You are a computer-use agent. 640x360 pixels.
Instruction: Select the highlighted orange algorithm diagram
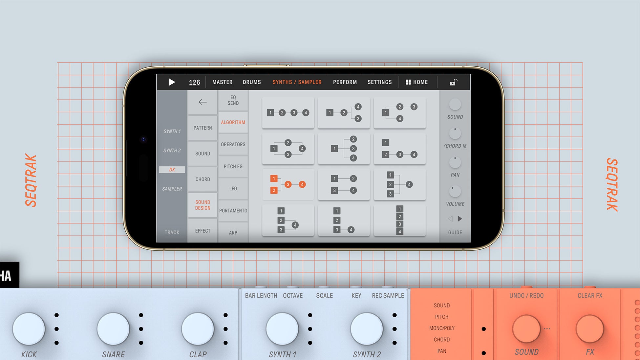click(288, 184)
